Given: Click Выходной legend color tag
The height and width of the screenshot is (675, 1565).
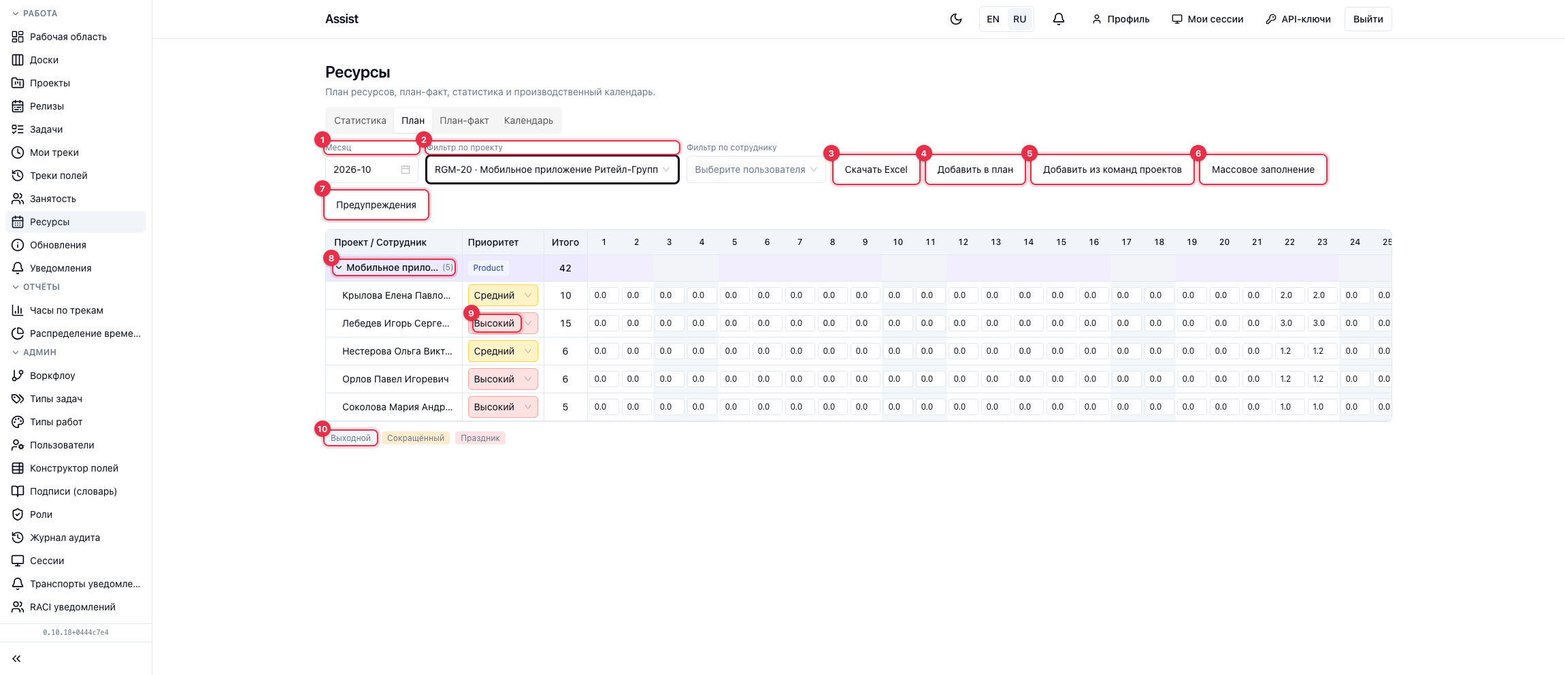Looking at the screenshot, I should coord(351,438).
